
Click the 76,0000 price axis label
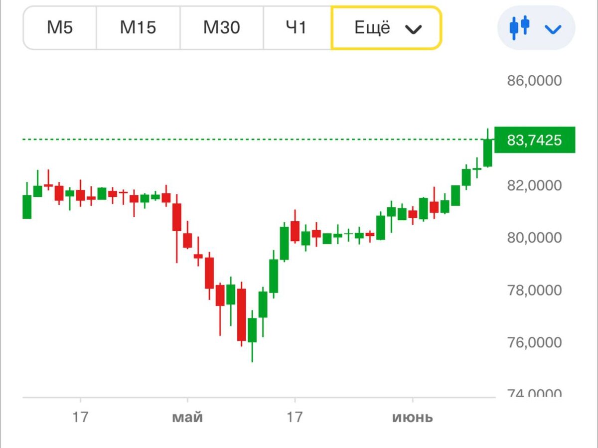pyautogui.click(x=534, y=342)
